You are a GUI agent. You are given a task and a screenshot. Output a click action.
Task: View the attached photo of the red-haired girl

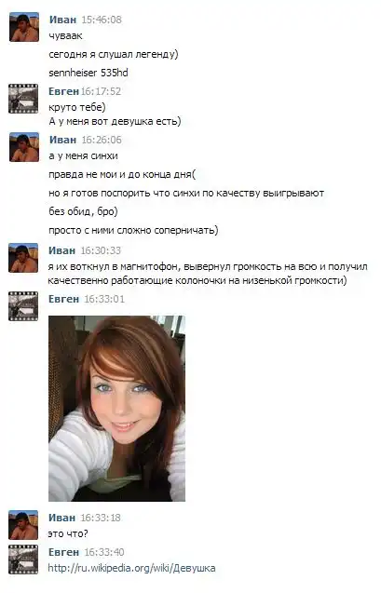(x=117, y=409)
